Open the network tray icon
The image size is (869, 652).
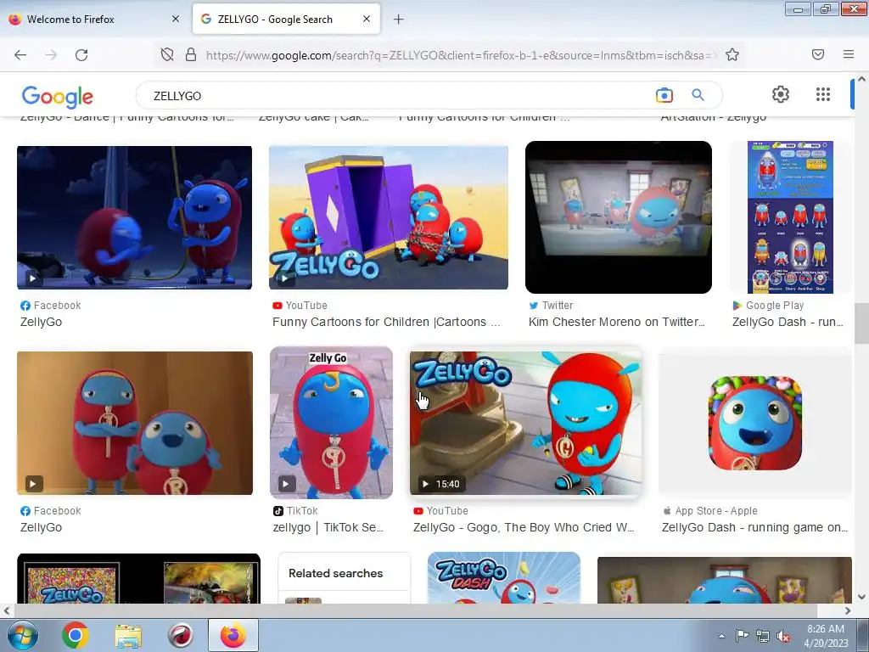tap(763, 636)
